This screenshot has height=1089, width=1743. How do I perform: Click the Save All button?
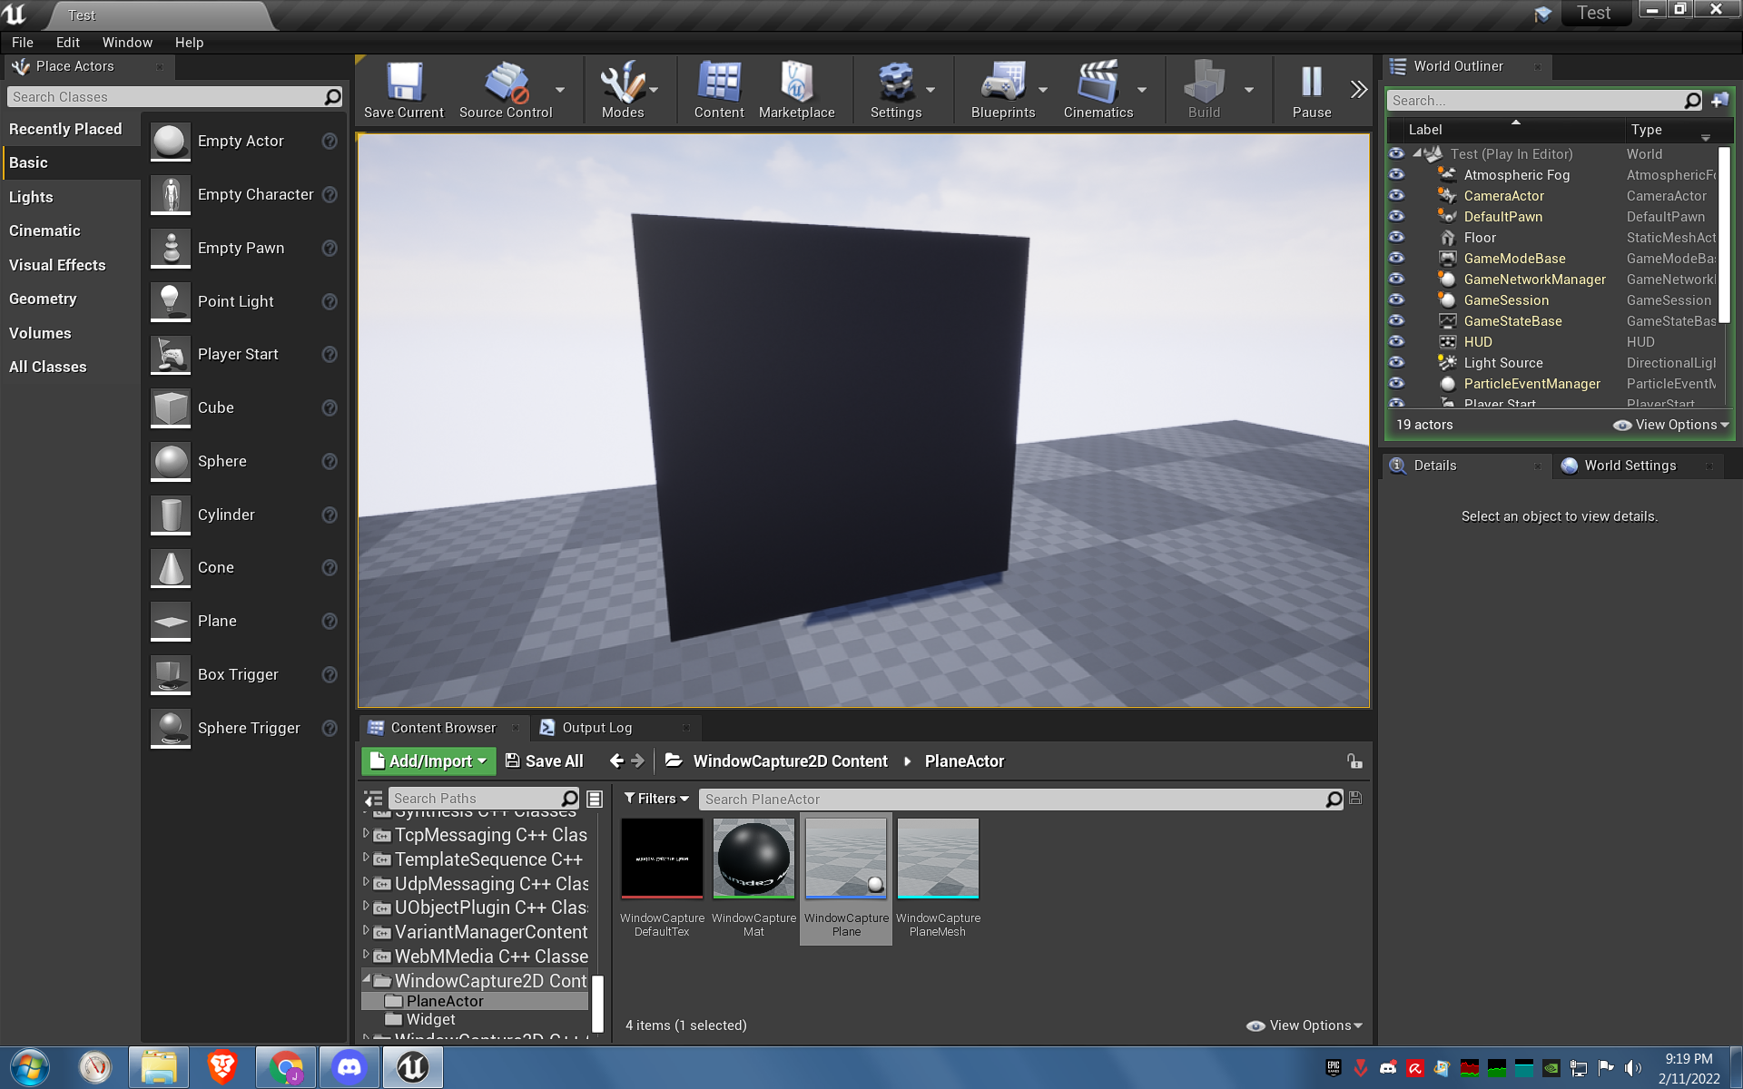tap(544, 761)
